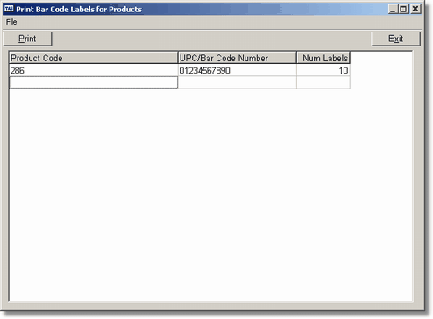Viewport: 433px width, 319px height.
Task: Click the empty toolbar space between Print and Exit
Action: coord(211,39)
